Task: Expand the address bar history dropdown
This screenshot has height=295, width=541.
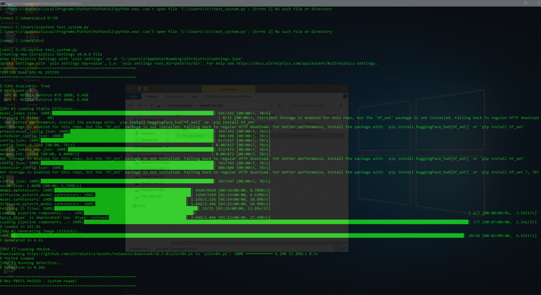Action: [x=271, y=105]
